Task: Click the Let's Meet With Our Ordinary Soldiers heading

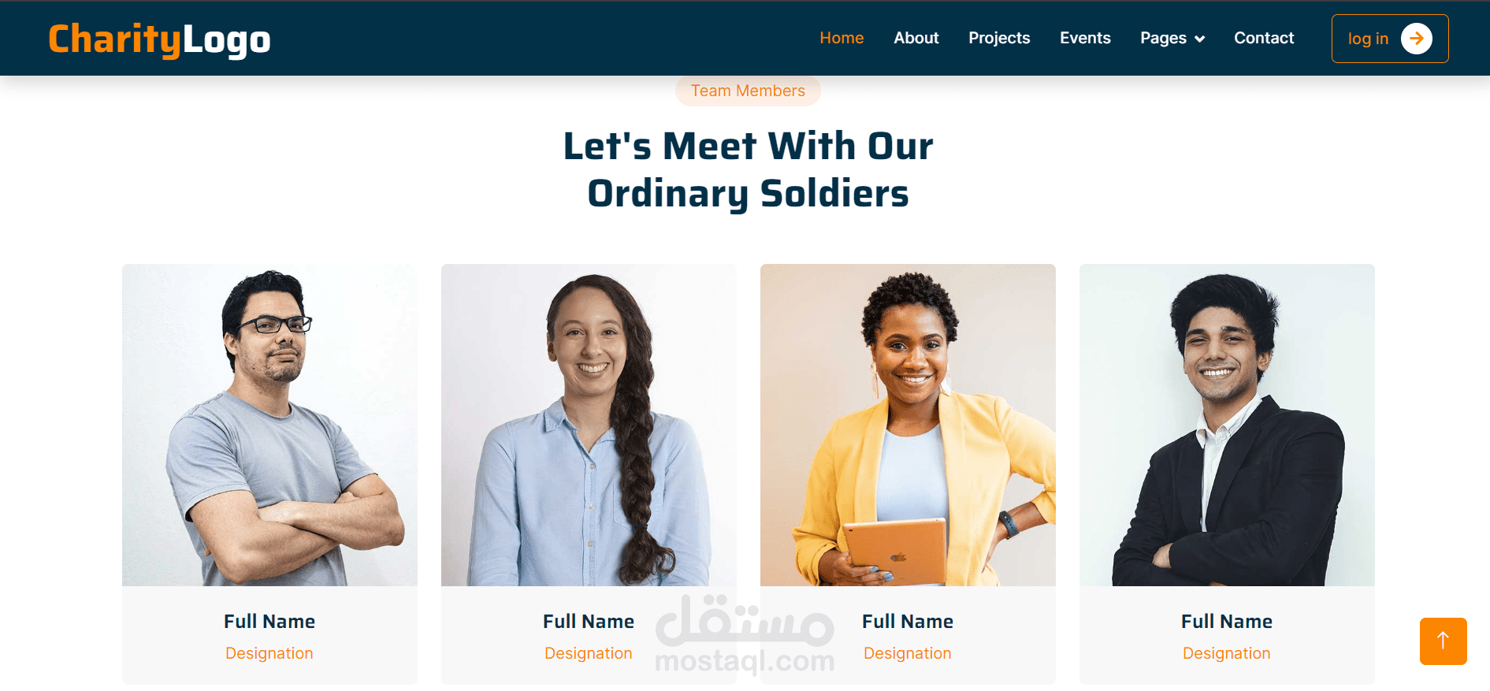Action: (749, 169)
